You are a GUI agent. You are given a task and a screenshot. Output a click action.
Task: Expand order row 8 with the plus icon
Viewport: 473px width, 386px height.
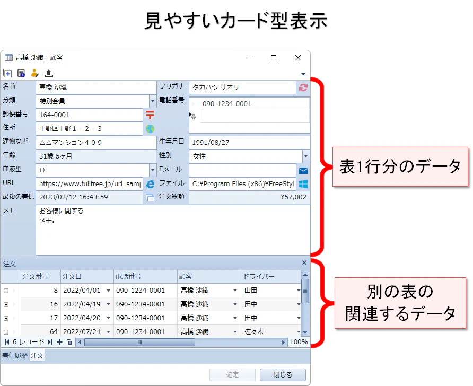coord(5,291)
